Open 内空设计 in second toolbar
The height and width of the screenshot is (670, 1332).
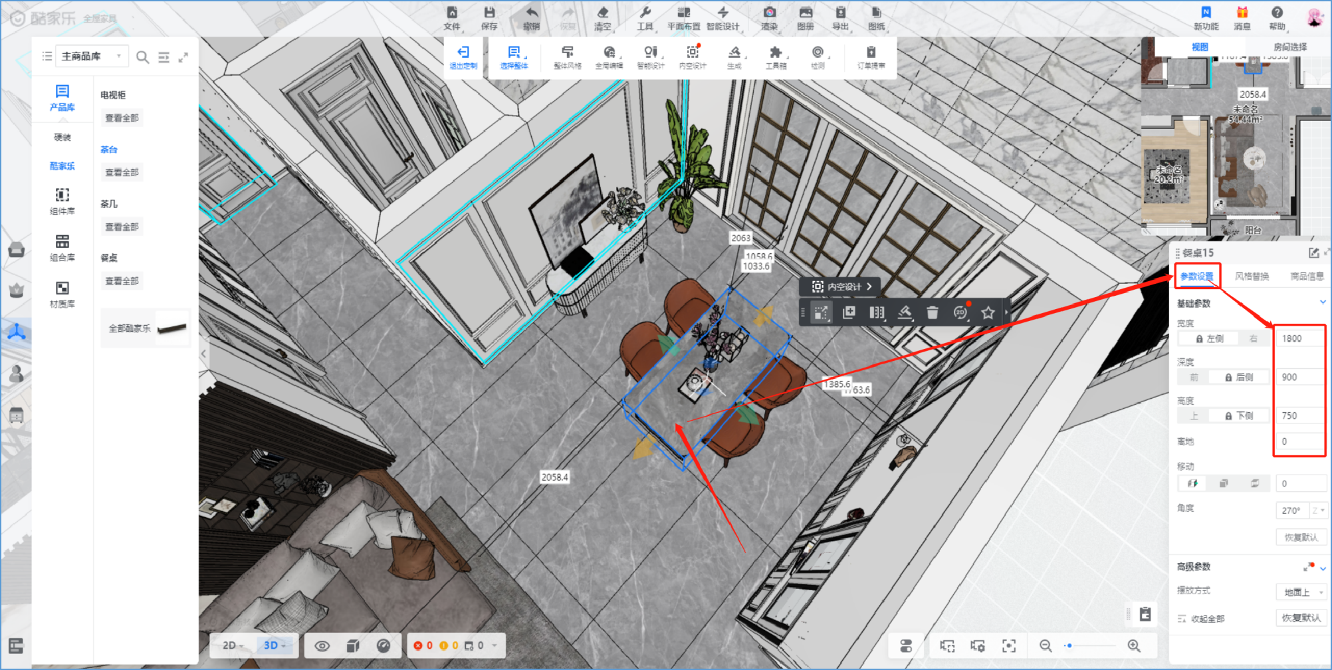[x=693, y=57]
